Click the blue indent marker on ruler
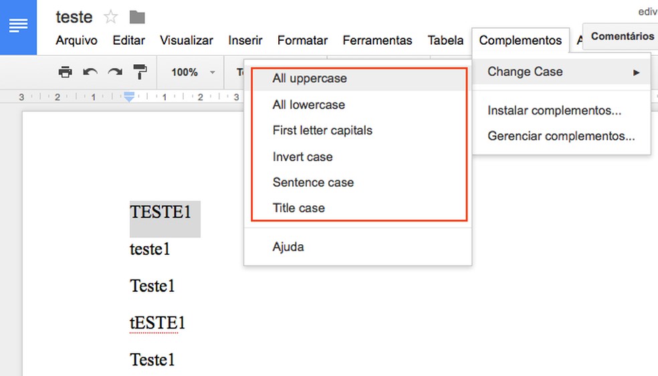658x376 pixels. 129,97
